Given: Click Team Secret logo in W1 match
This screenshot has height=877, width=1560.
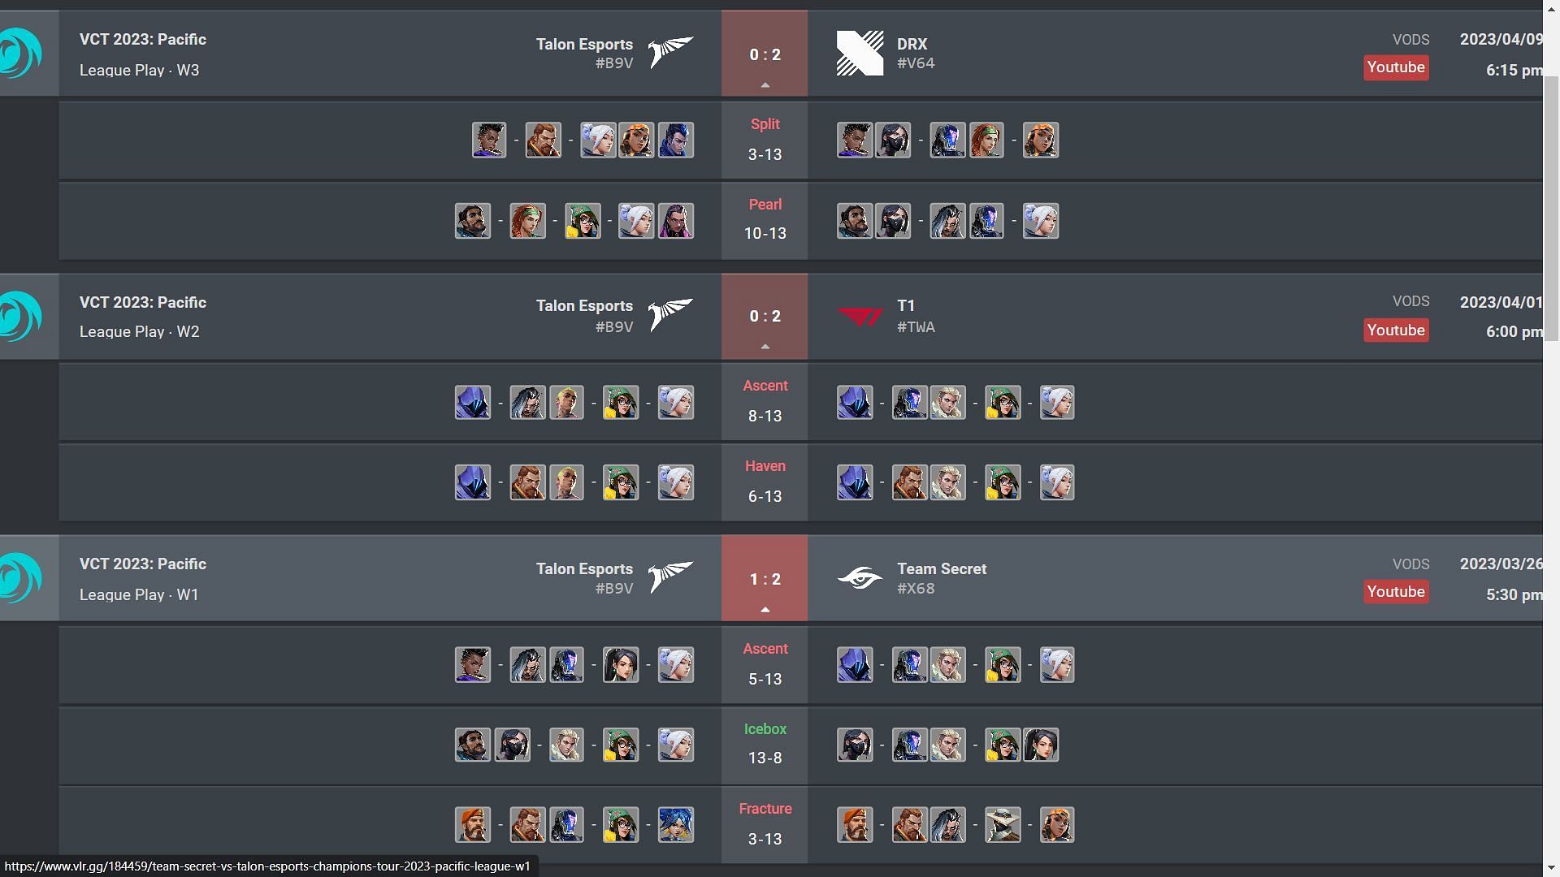Looking at the screenshot, I should tap(860, 577).
